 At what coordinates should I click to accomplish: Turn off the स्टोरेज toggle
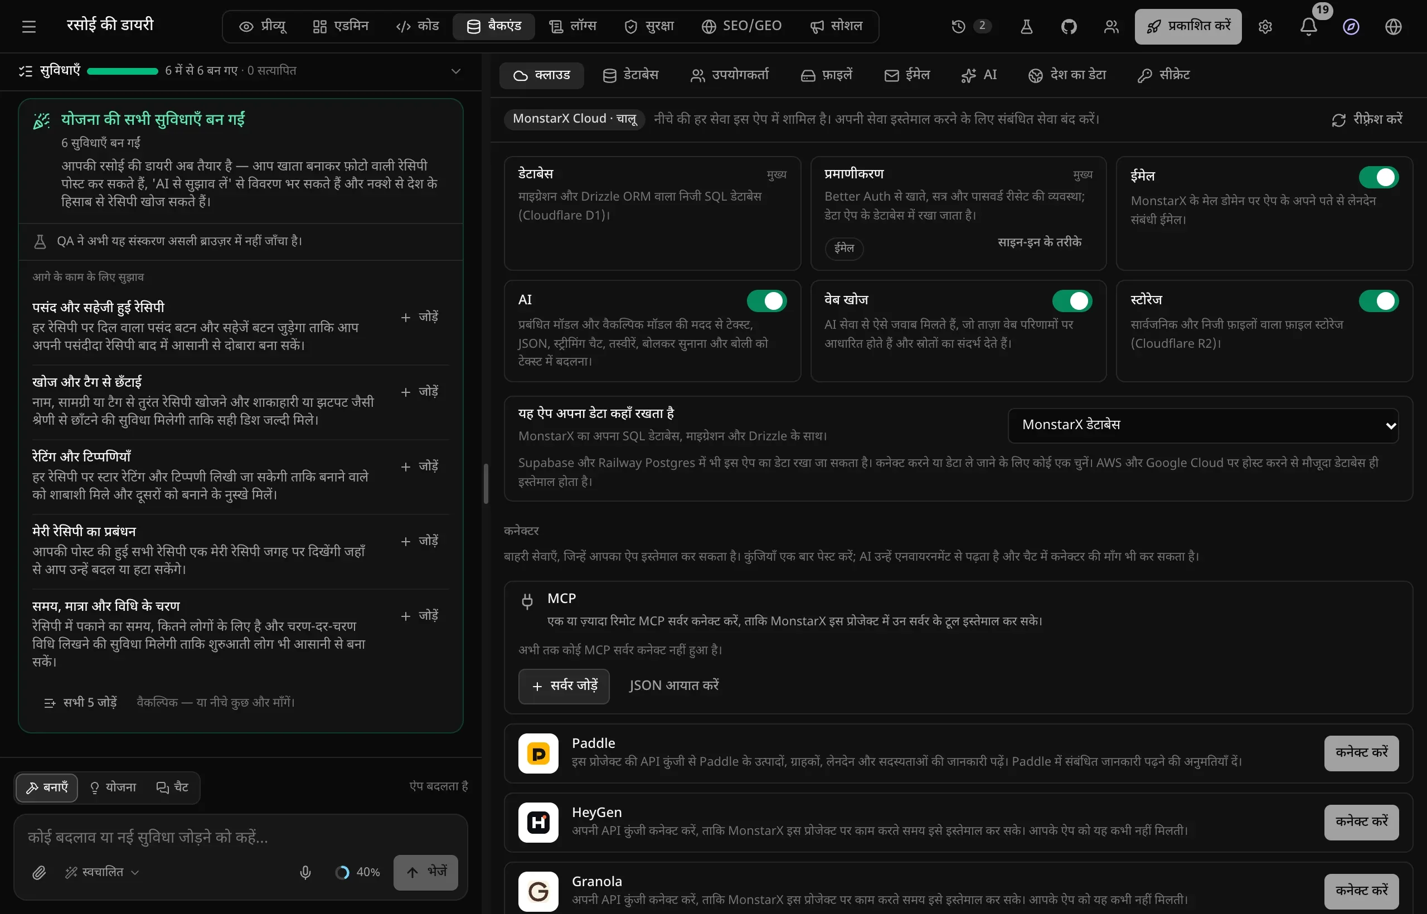1379,300
